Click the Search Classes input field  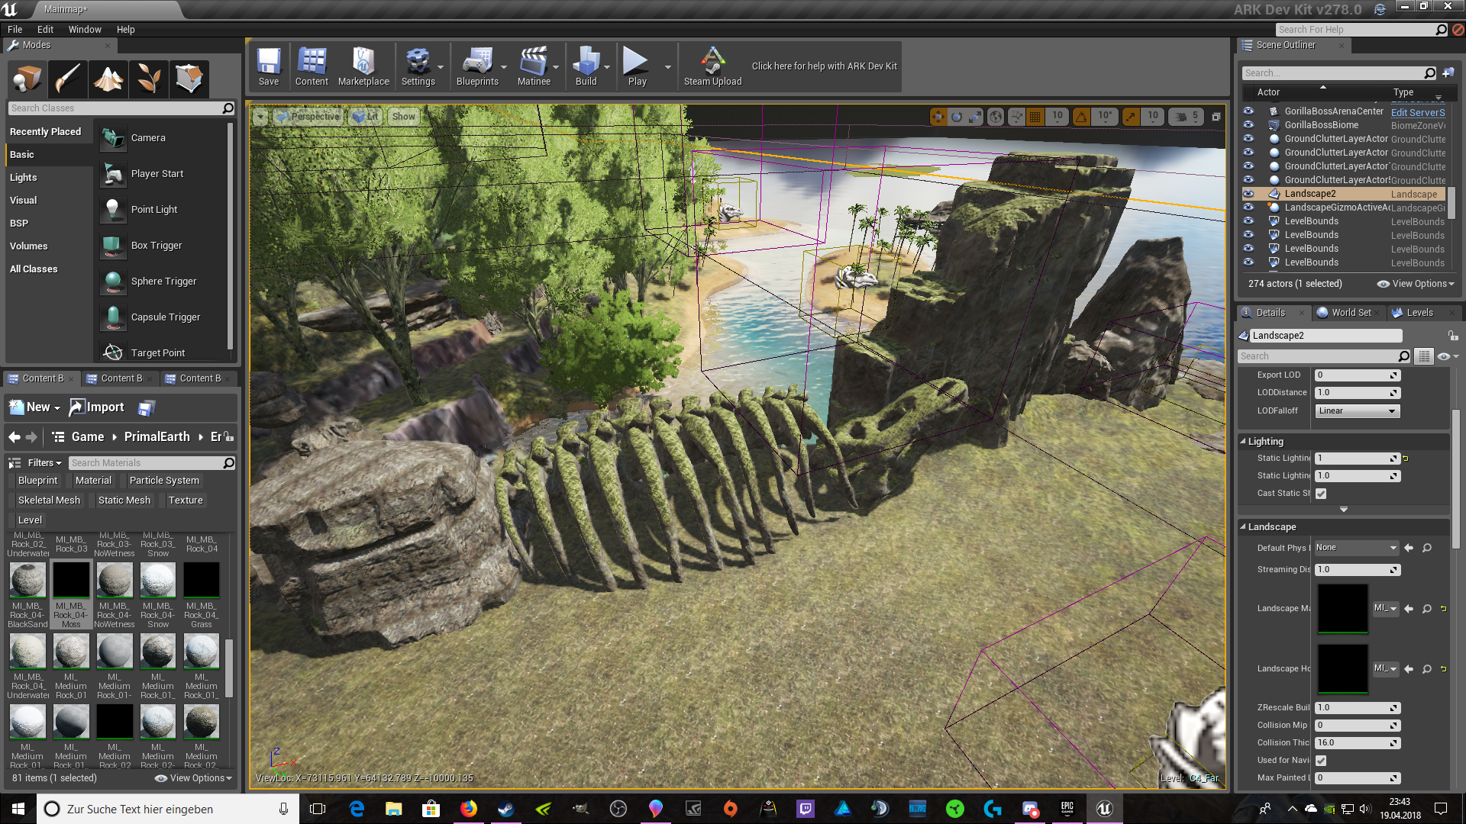[121, 108]
